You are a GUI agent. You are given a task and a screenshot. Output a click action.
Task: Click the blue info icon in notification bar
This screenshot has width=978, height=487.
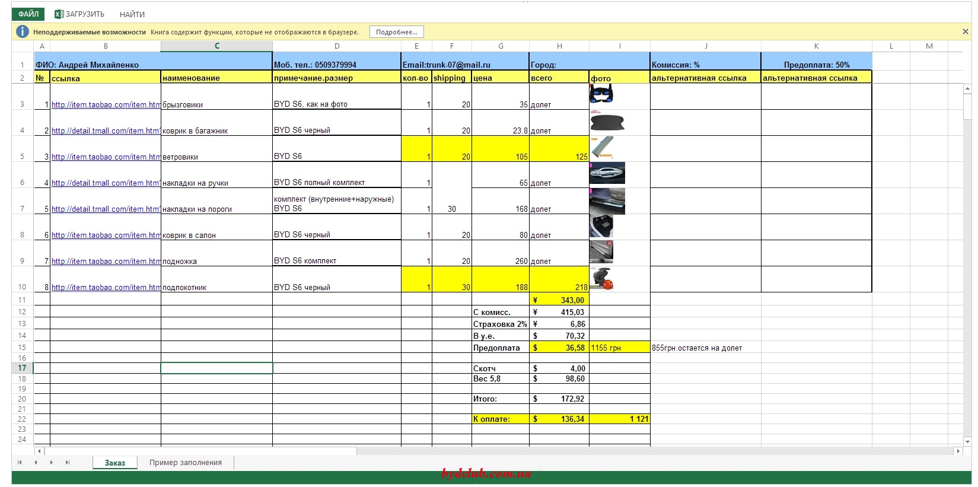pyautogui.click(x=22, y=32)
